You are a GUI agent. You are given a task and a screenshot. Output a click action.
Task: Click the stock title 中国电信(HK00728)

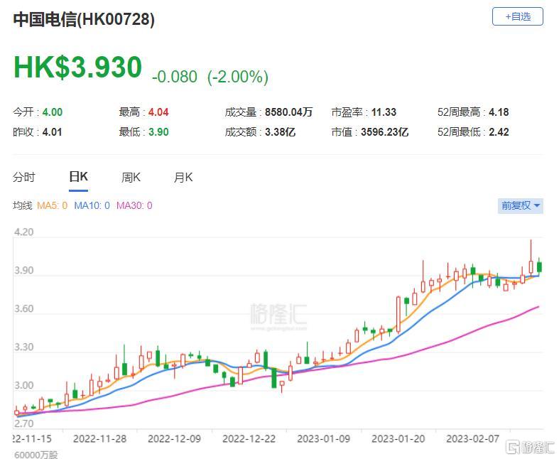pos(84,19)
